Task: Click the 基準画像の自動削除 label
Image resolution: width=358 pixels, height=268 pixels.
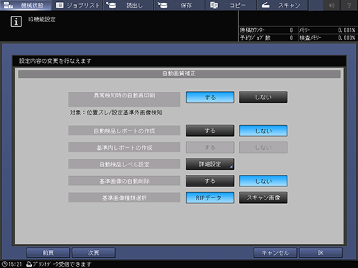Action: point(124,181)
